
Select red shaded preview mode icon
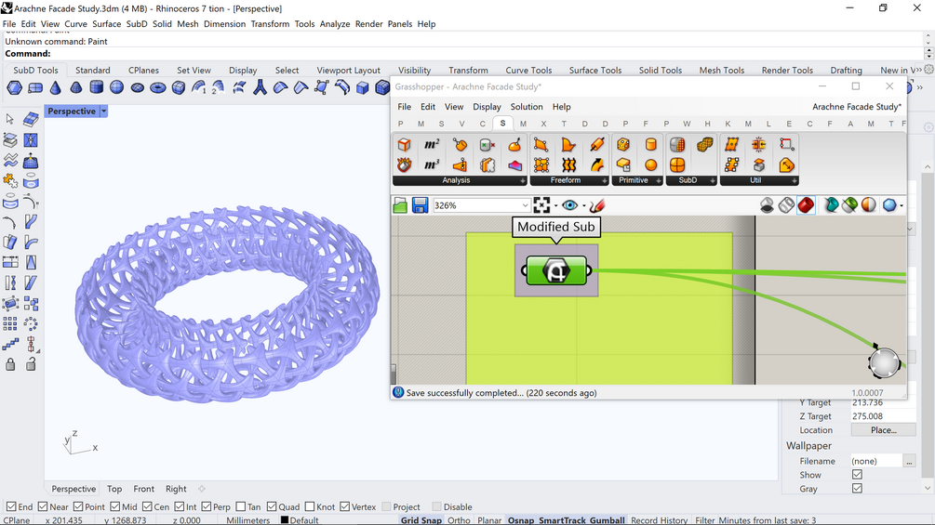click(806, 205)
